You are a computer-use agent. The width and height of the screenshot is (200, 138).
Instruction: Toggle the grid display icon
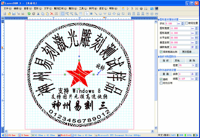click(63, 14)
